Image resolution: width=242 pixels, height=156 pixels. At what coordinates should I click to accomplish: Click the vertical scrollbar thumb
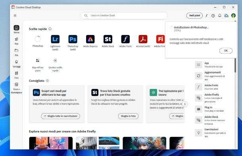click(235, 65)
